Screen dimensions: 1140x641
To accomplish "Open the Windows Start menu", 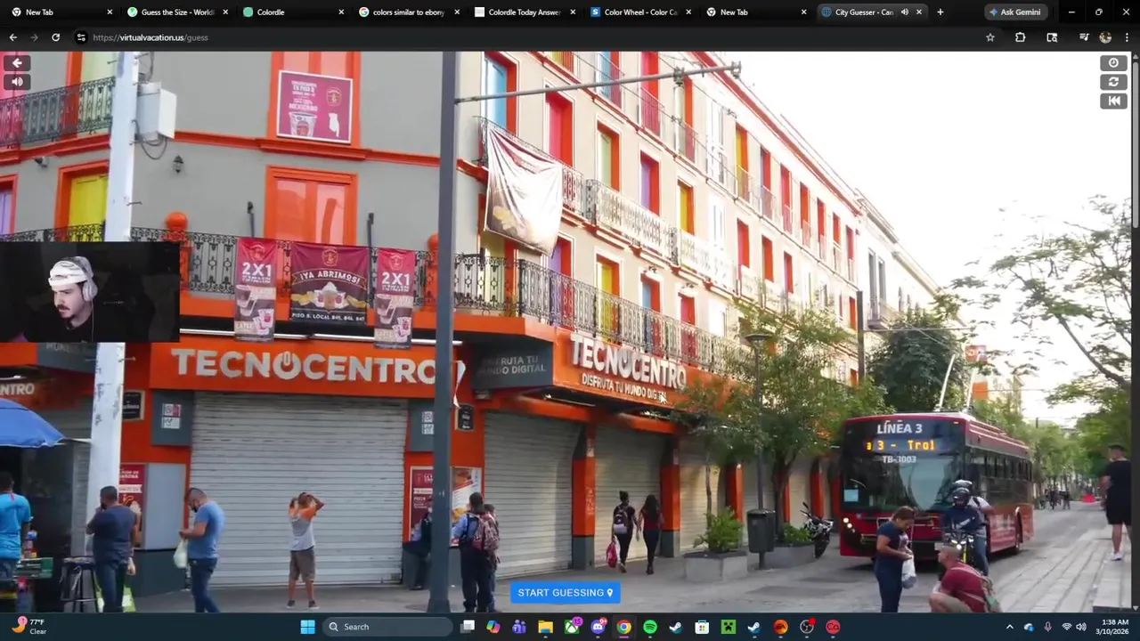I will (x=307, y=627).
